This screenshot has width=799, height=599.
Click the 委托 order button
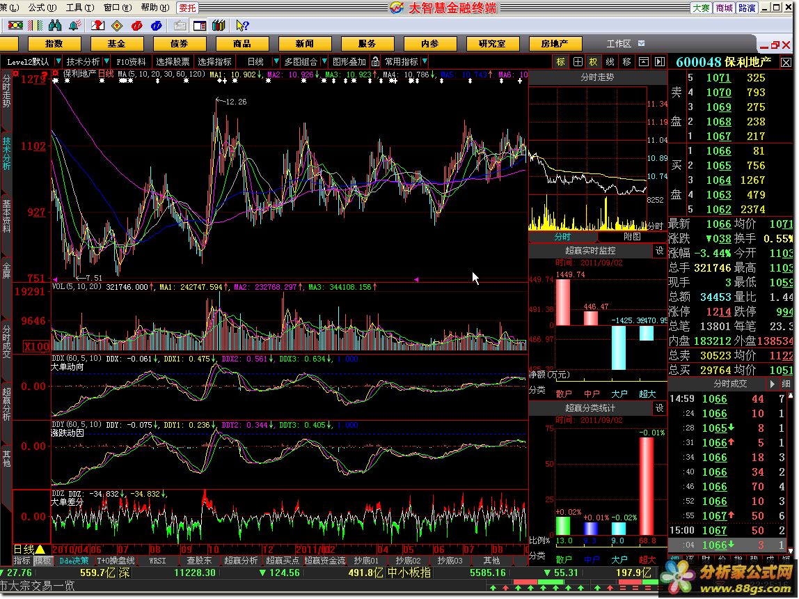pos(187,8)
